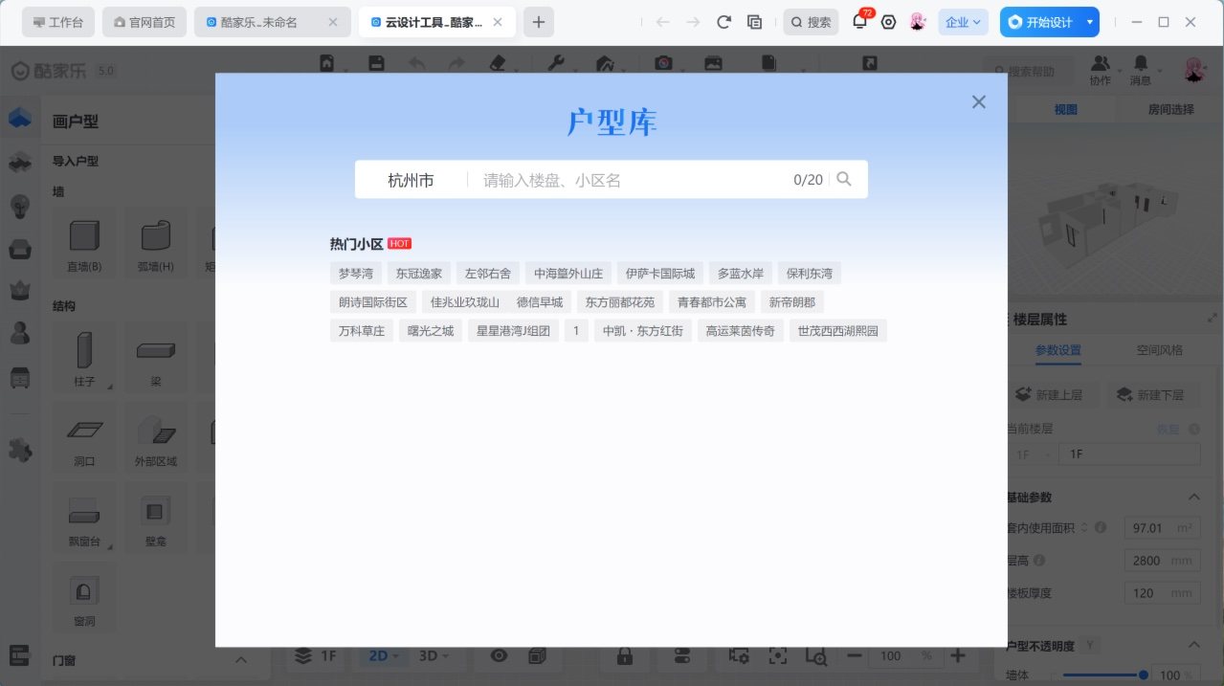Select hot community 左邻右舍
1224x686 pixels.
pos(488,274)
